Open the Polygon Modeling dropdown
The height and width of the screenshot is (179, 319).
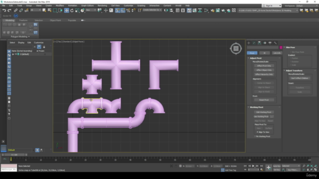pyautogui.click(x=20, y=37)
